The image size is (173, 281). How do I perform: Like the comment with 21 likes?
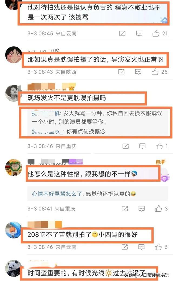[x=156, y=33]
